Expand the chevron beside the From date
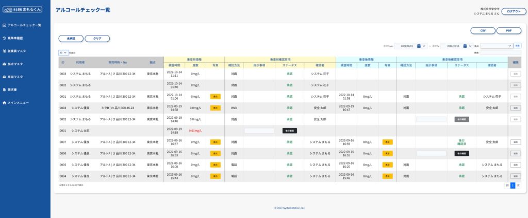 (424, 46)
